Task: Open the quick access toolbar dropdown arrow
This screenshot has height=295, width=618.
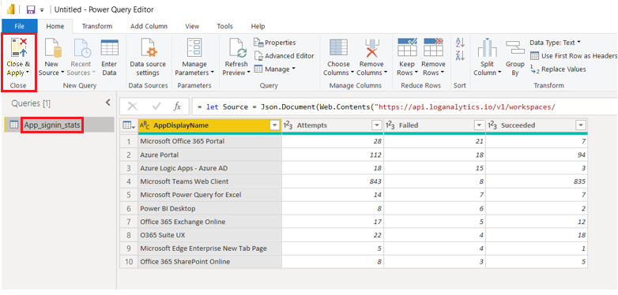Action: [x=42, y=10]
